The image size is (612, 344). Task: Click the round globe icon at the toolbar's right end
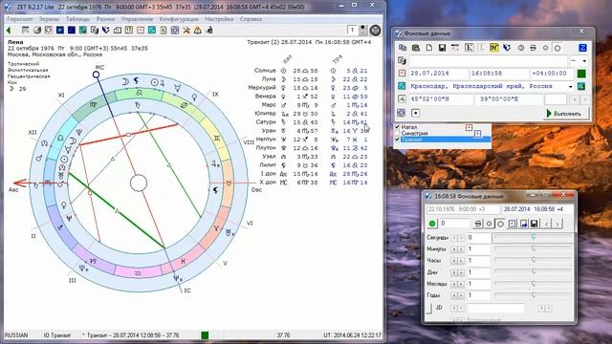tap(375, 30)
